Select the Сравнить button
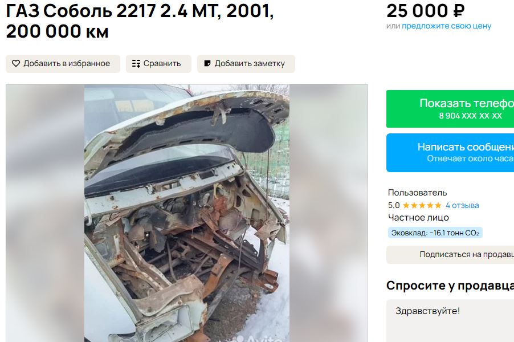 [x=158, y=64]
